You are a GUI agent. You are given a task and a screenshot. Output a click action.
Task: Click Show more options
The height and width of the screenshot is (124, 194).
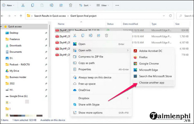point(101,113)
